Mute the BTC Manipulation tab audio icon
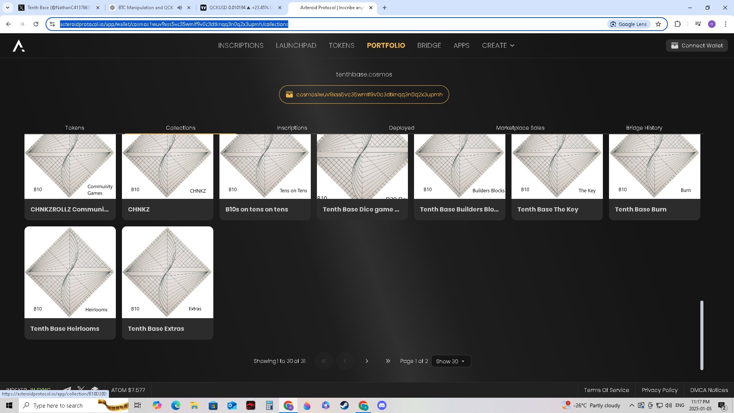This screenshot has width=734, height=413. click(x=180, y=8)
